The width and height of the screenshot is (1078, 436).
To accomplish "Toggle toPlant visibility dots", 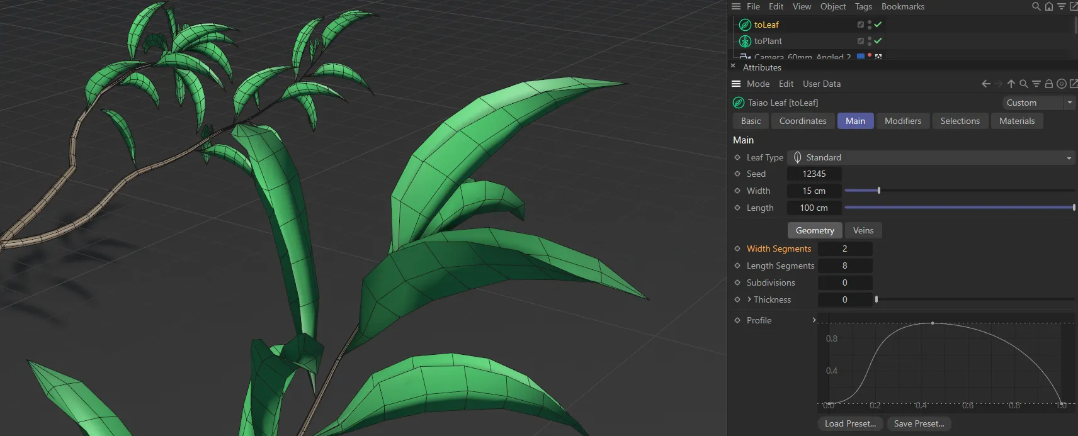I will [870, 41].
